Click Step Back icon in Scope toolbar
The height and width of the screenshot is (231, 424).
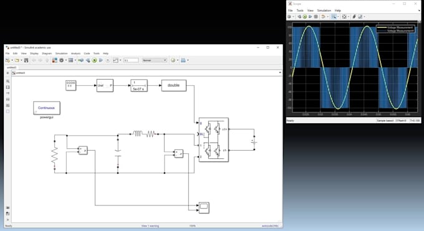click(x=299, y=16)
